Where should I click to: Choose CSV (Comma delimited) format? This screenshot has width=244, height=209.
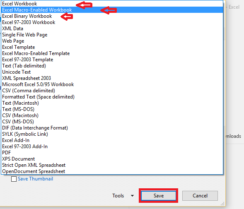112,91
